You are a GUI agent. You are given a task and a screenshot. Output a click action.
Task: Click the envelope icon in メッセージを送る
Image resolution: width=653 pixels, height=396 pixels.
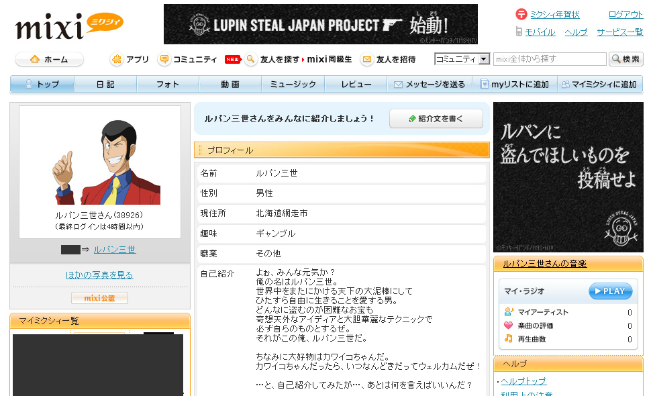[x=398, y=85]
